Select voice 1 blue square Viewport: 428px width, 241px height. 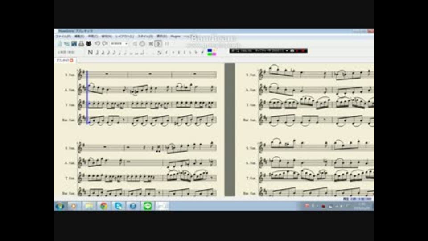pos(210,50)
